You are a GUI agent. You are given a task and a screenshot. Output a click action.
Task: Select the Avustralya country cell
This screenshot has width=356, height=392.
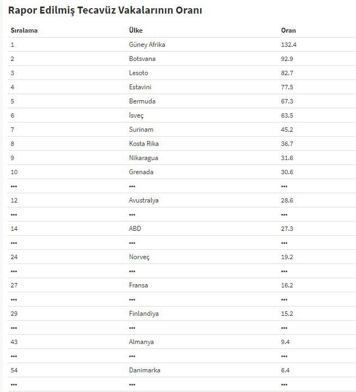tap(144, 200)
